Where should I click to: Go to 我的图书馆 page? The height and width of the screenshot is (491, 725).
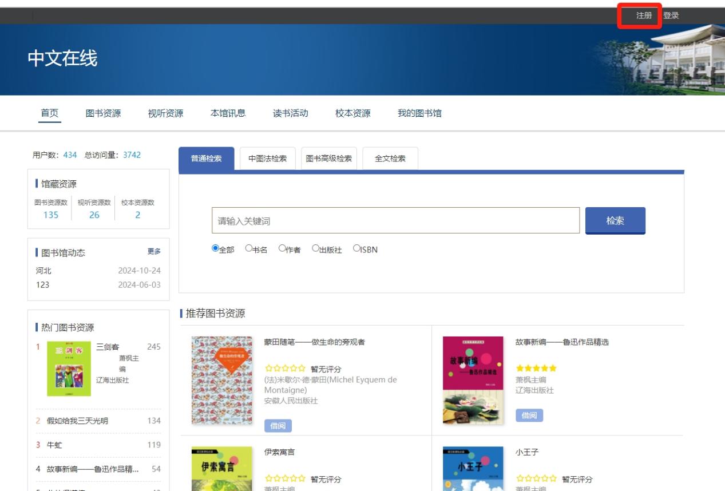tap(419, 113)
